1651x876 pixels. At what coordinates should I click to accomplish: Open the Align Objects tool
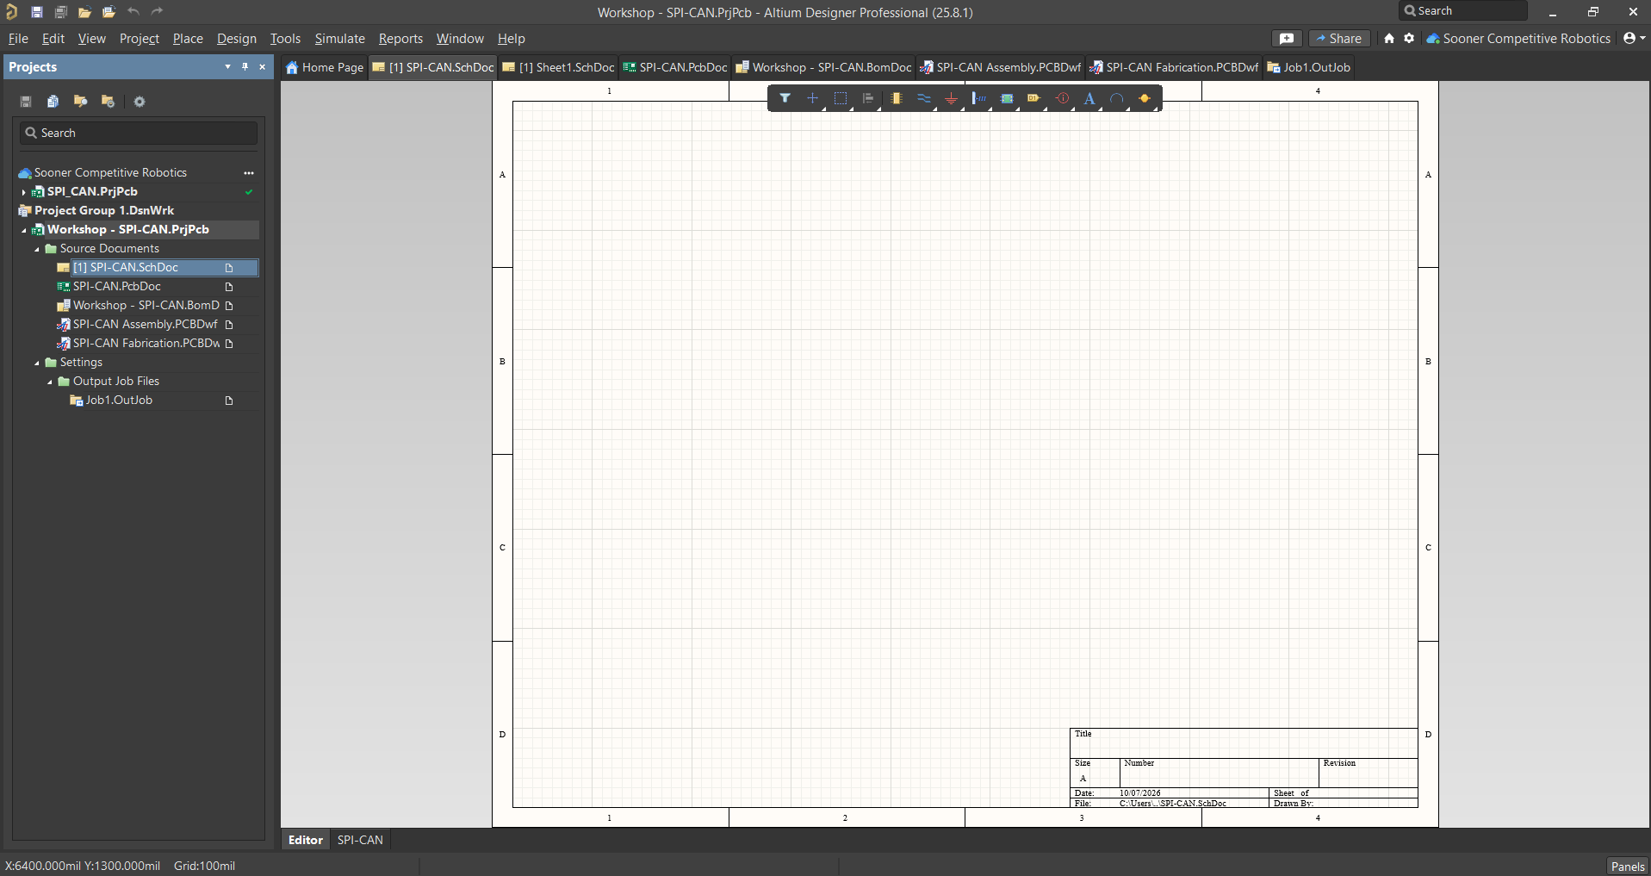tap(868, 98)
